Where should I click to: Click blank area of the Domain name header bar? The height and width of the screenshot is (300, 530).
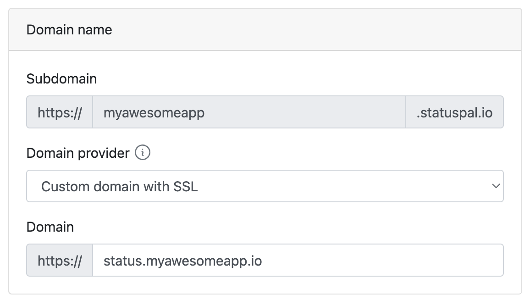pyautogui.click(x=321, y=30)
